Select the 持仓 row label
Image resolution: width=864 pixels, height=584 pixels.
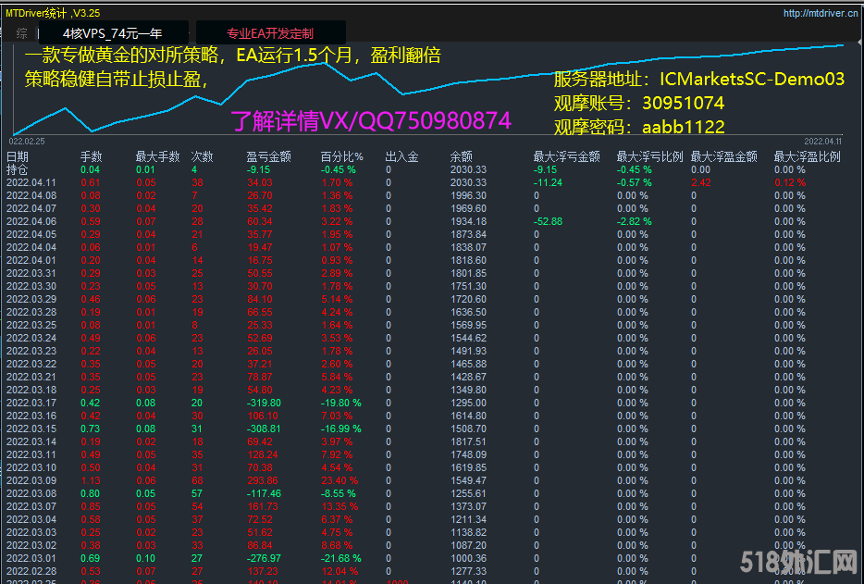coord(17,170)
